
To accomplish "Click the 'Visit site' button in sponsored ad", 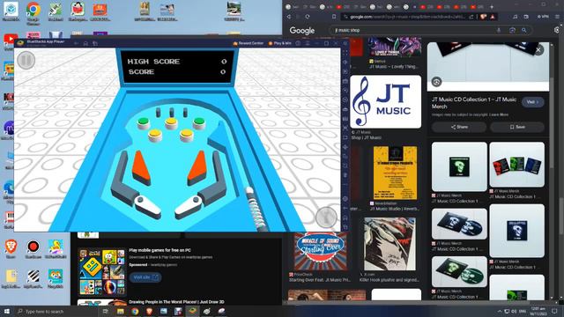I will pos(145,277).
